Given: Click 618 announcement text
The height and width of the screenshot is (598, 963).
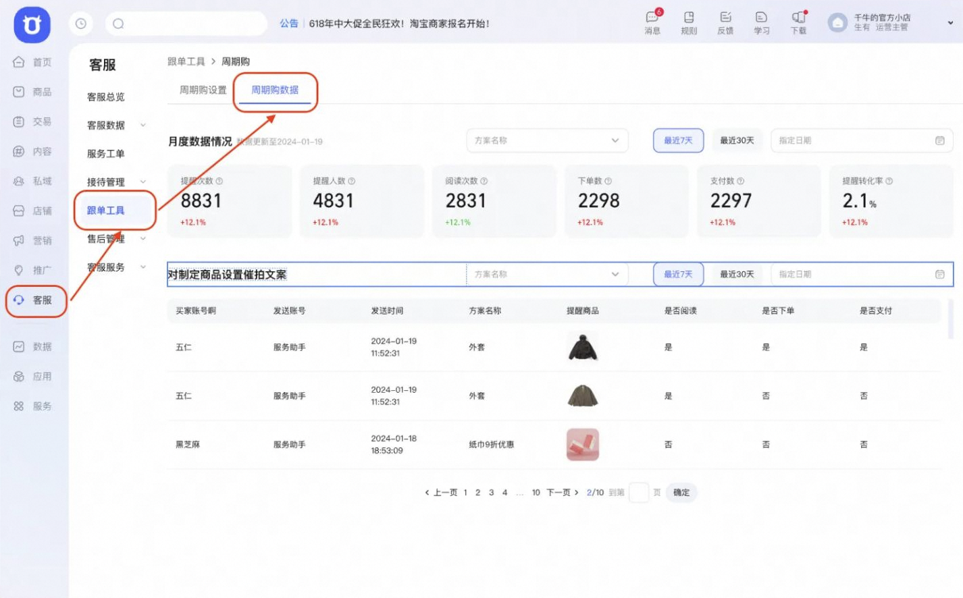Looking at the screenshot, I should (x=399, y=24).
